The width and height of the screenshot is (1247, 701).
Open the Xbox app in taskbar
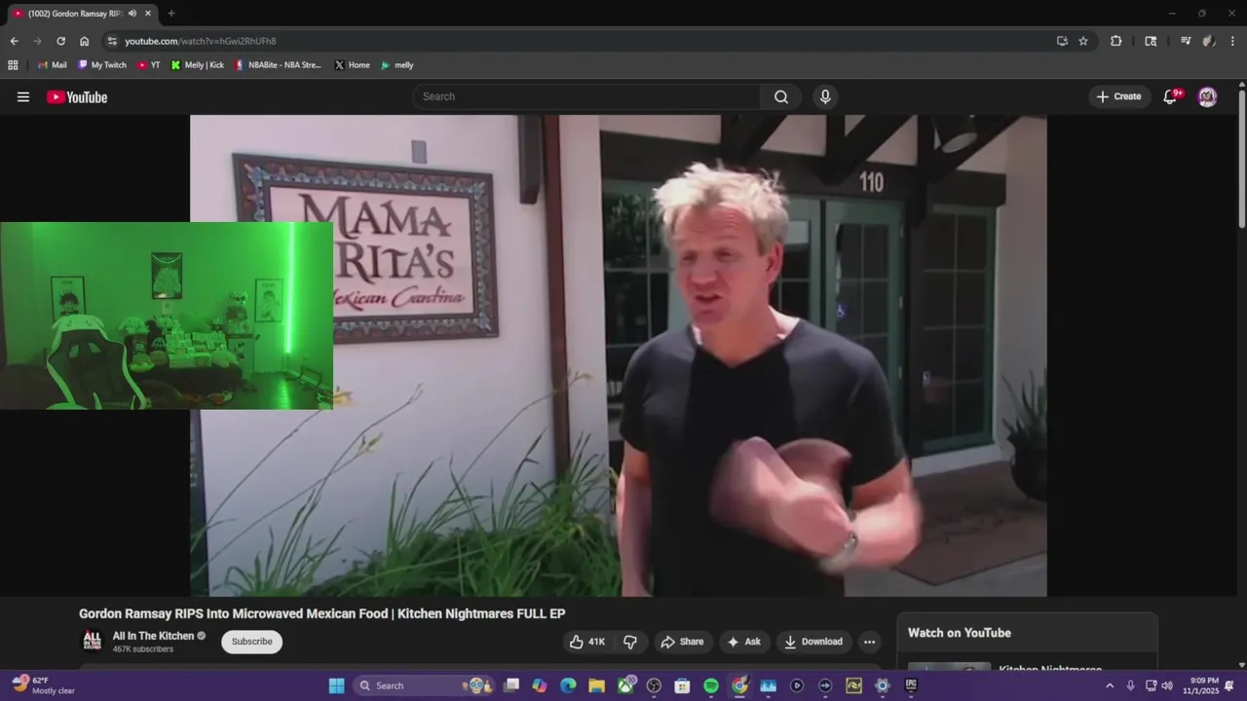[625, 685]
